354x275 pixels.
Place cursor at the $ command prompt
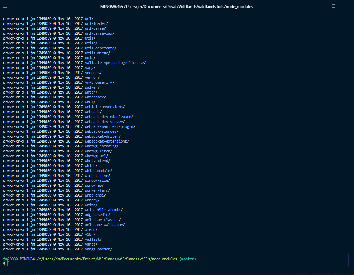(x=8, y=264)
